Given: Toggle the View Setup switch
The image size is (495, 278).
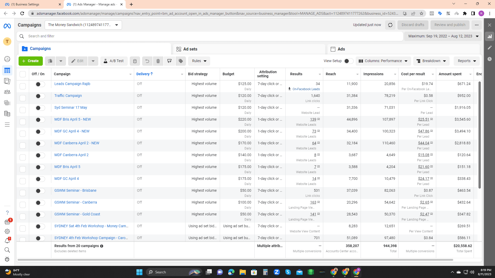Looking at the screenshot, I should pos(349,61).
